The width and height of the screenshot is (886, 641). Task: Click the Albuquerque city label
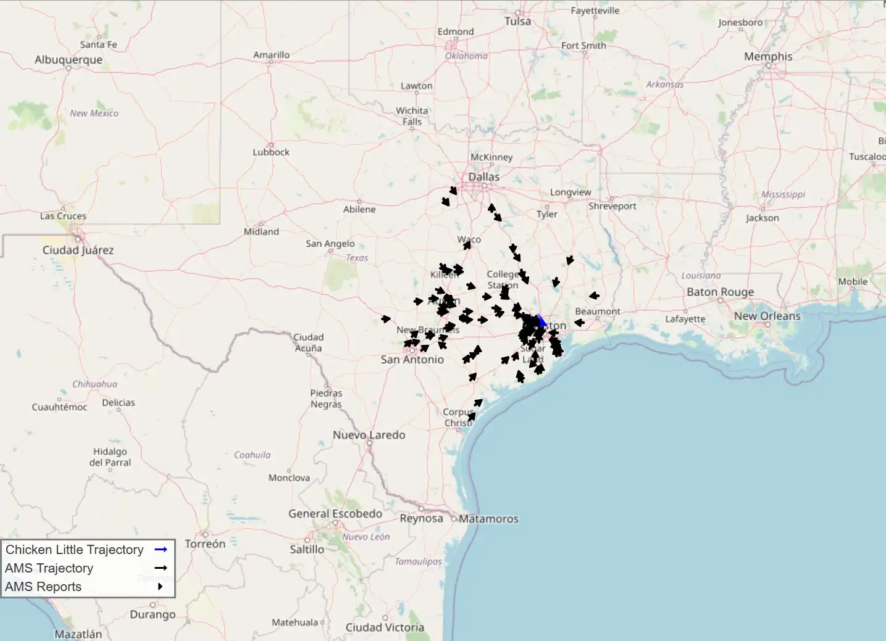pyautogui.click(x=69, y=60)
